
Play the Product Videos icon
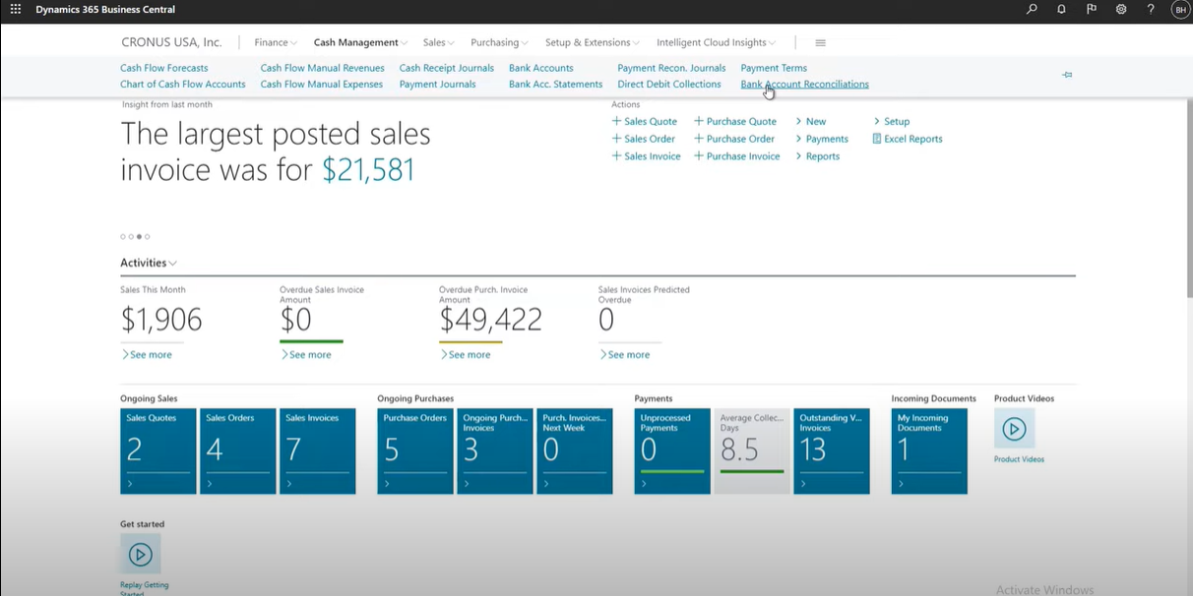1014,429
